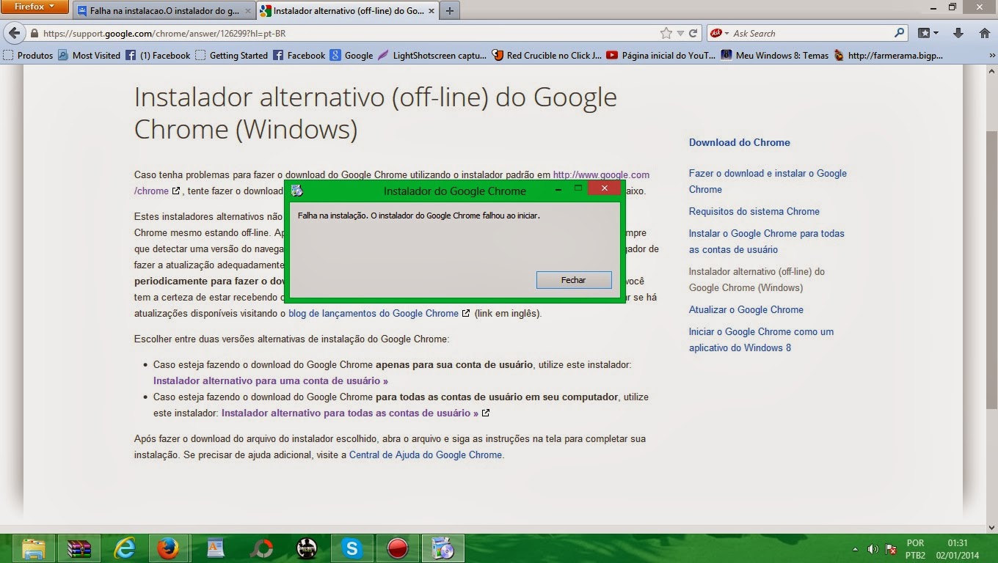Screen dimensions: 998x563
Task: Bookmark this page with star icon
Action: (x=666, y=33)
